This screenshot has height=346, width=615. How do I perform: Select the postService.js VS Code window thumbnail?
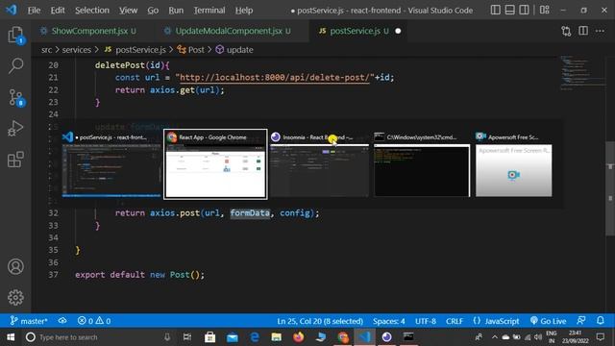[x=111, y=164]
